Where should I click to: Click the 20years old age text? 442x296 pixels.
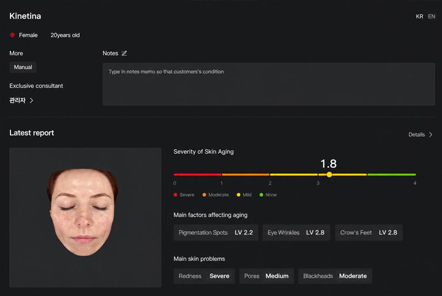coord(65,35)
